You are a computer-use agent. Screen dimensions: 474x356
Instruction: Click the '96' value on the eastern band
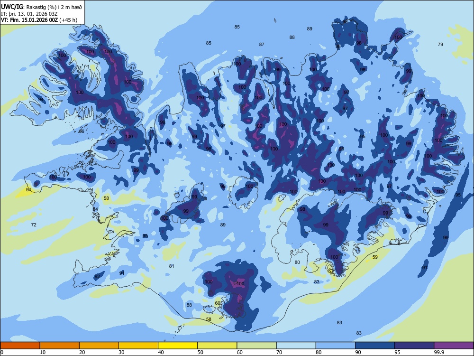click(x=446, y=238)
